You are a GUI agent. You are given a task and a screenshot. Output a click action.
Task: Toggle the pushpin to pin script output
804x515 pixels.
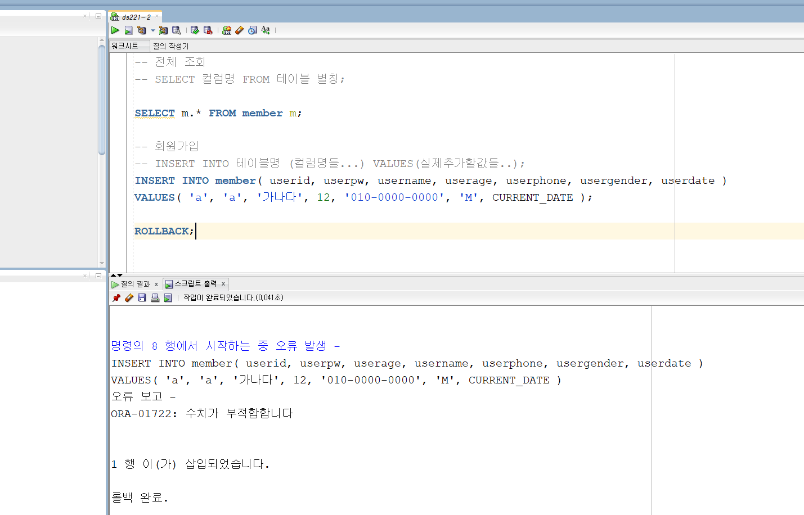116,297
